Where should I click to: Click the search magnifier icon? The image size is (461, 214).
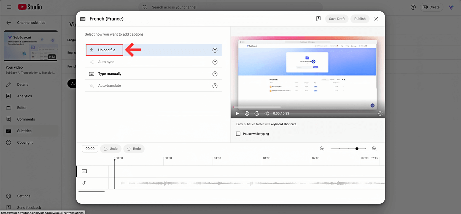[x=145, y=7]
